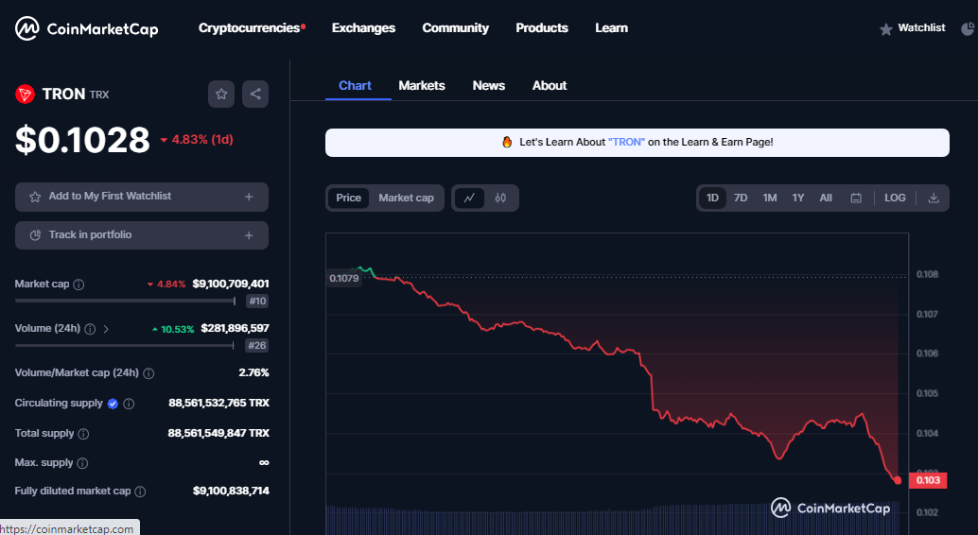Click plus on Add to My First Watchlist
Viewport: 978px width, 535px height.
tap(249, 197)
